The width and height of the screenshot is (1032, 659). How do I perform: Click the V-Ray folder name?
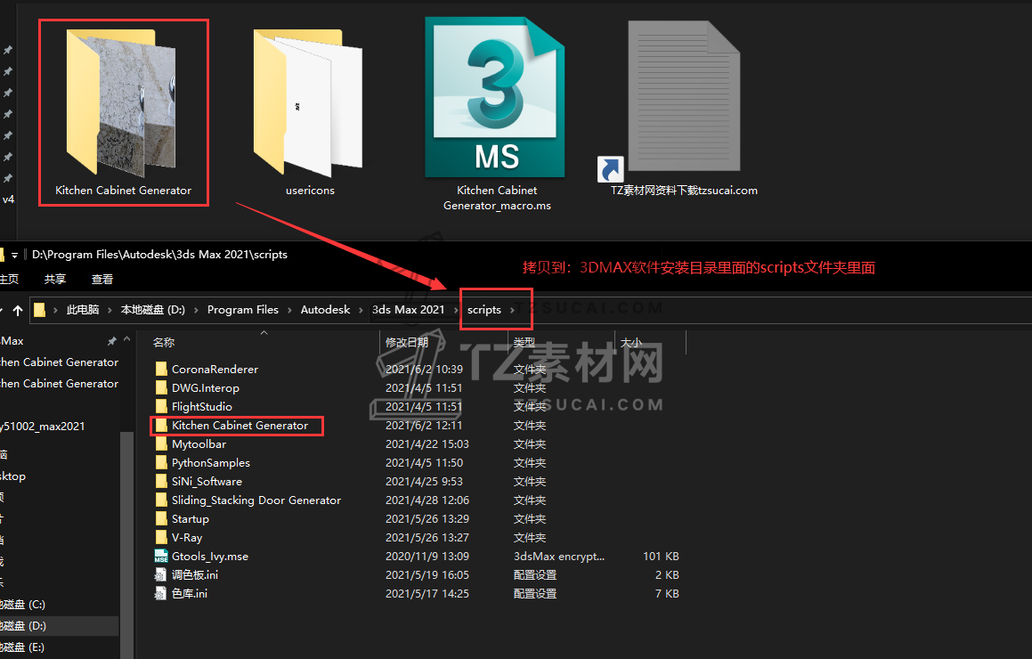point(187,538)
